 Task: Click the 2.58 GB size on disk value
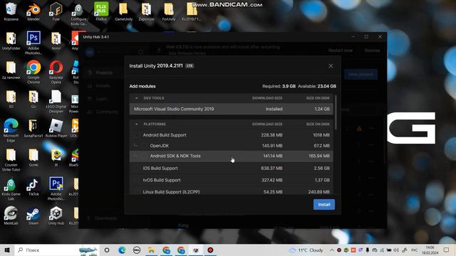[322, 168]
